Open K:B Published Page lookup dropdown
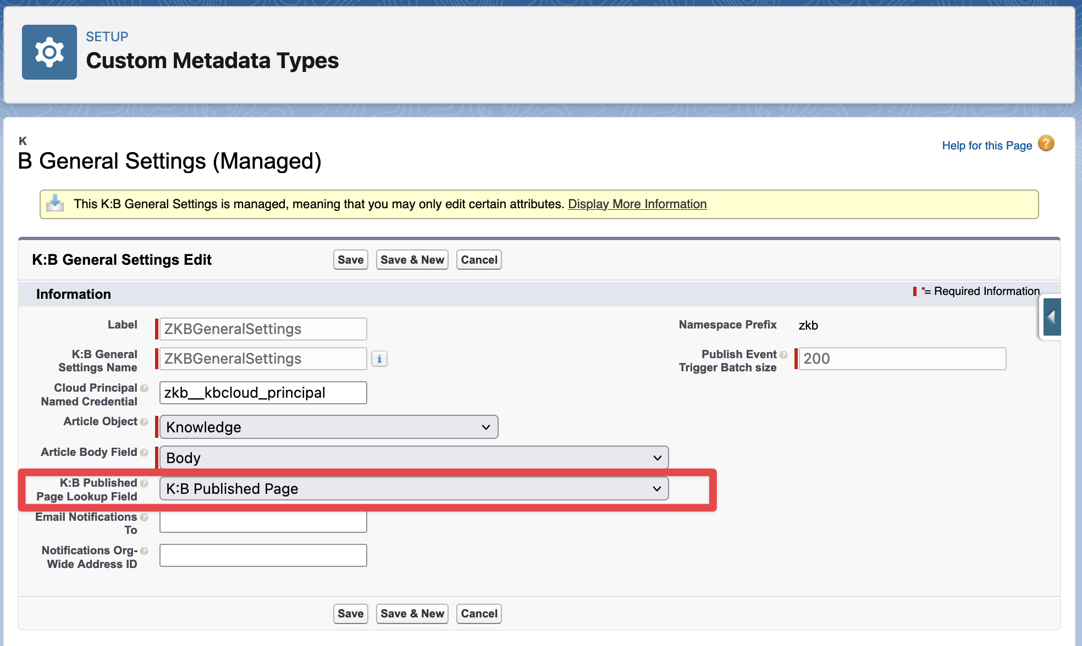Viewport: 1082px width, 646px height. tap(413, 489)
